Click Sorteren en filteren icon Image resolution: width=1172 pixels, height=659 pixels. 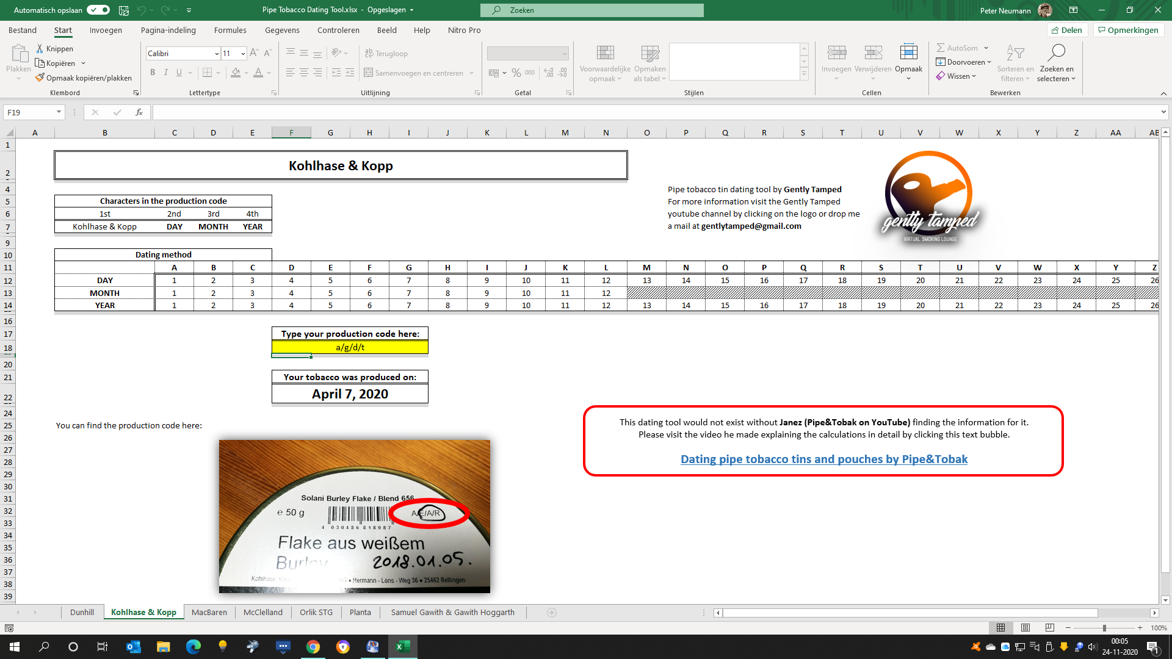coord(1015,53)
